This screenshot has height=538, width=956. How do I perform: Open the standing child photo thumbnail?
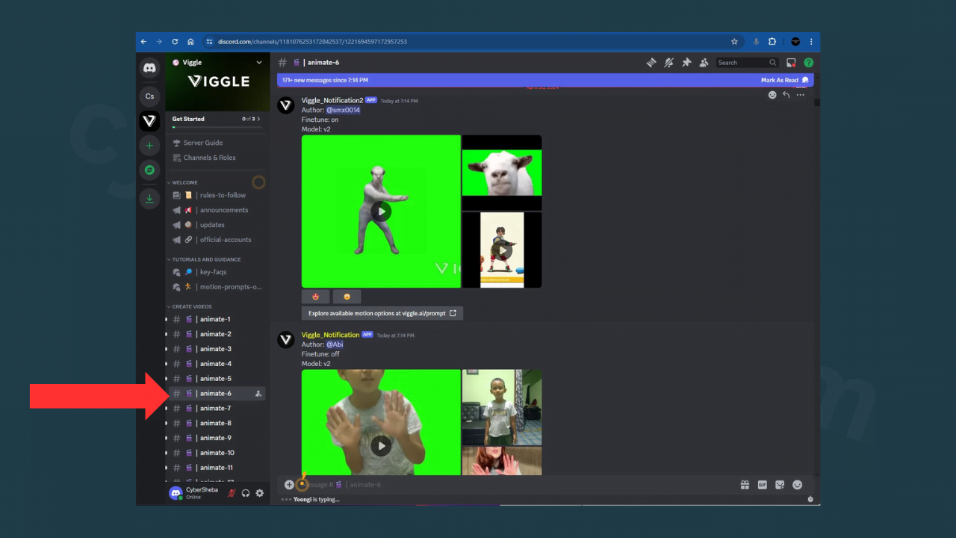click(x=502, y=407)
